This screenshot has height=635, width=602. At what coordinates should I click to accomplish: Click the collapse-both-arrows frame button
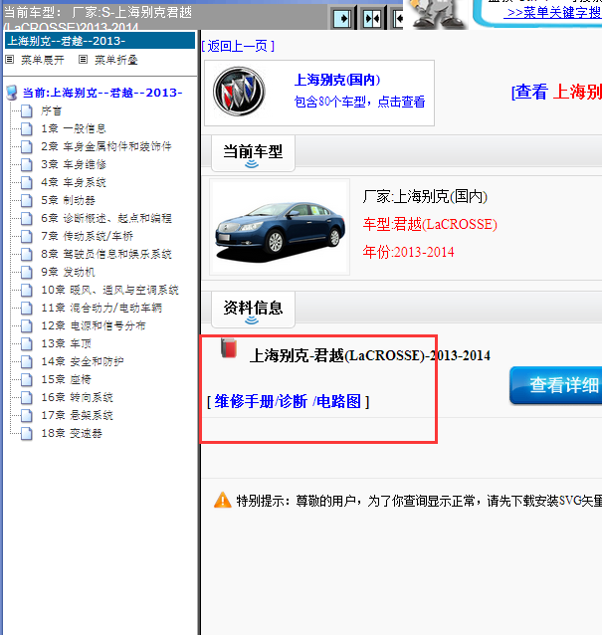click(372, 18)
